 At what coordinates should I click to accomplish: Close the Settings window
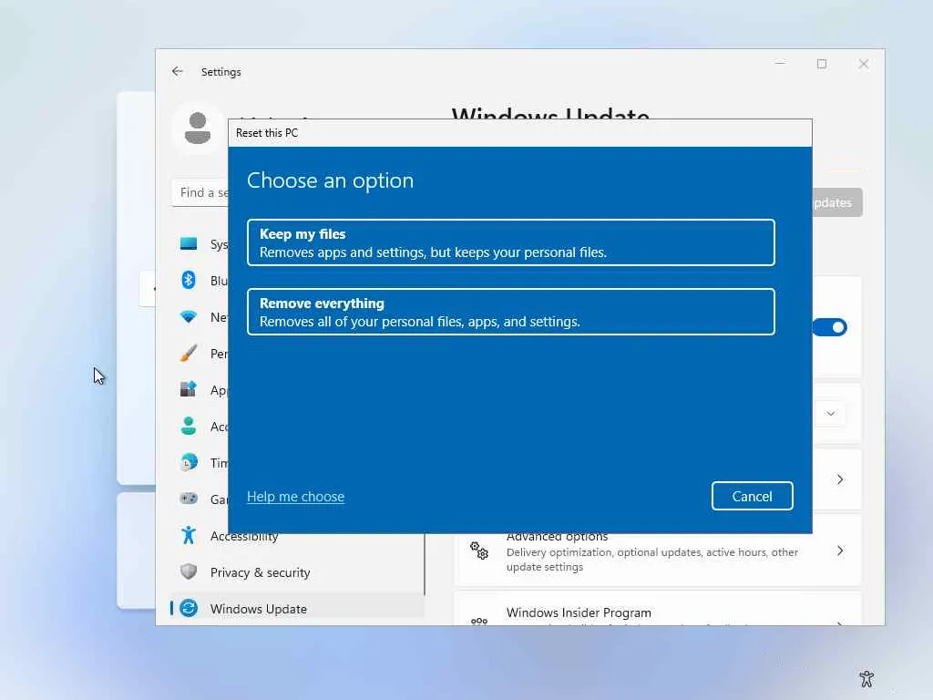tap(864, 64)
